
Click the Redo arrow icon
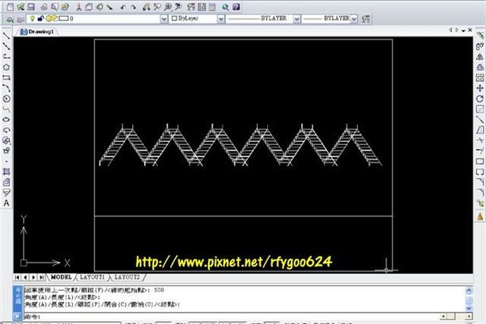pos(134,6)
